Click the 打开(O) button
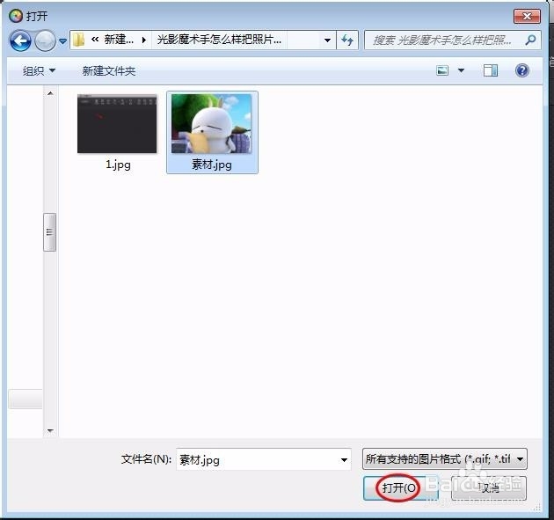 tap(399, 488)
